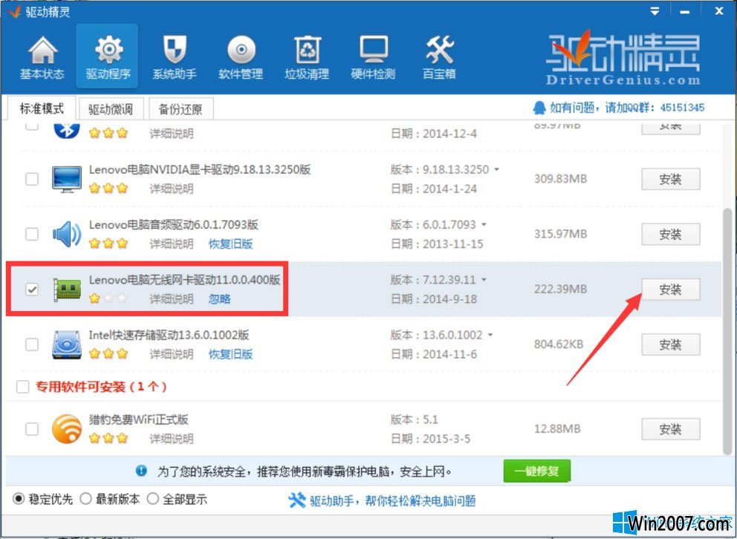Select the 最新版本 radio option
737x539 pixels.
point(85,499)
